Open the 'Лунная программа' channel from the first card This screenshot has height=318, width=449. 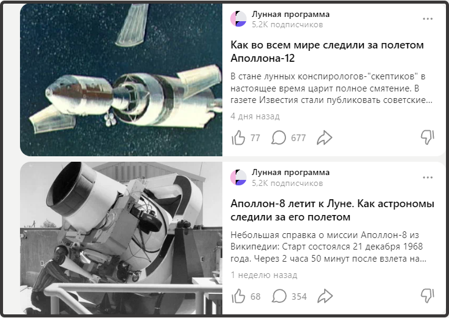(291, 14)
